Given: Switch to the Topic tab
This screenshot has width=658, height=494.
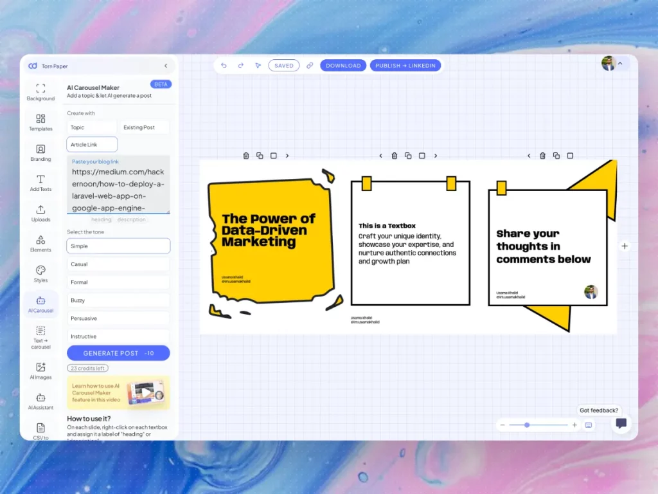Looking at the screenshot, I should click(x=91, y=127).
